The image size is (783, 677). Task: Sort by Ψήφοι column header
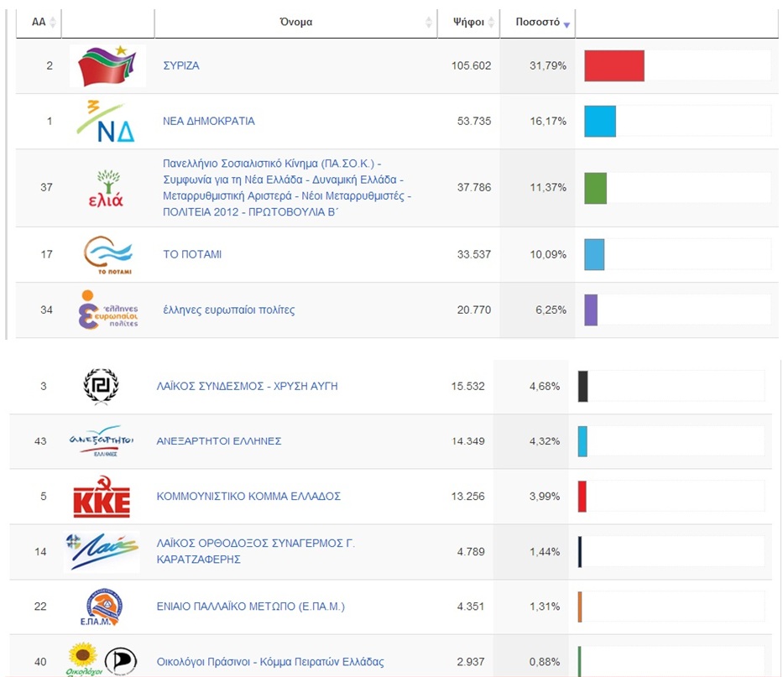tap(468, 23)
